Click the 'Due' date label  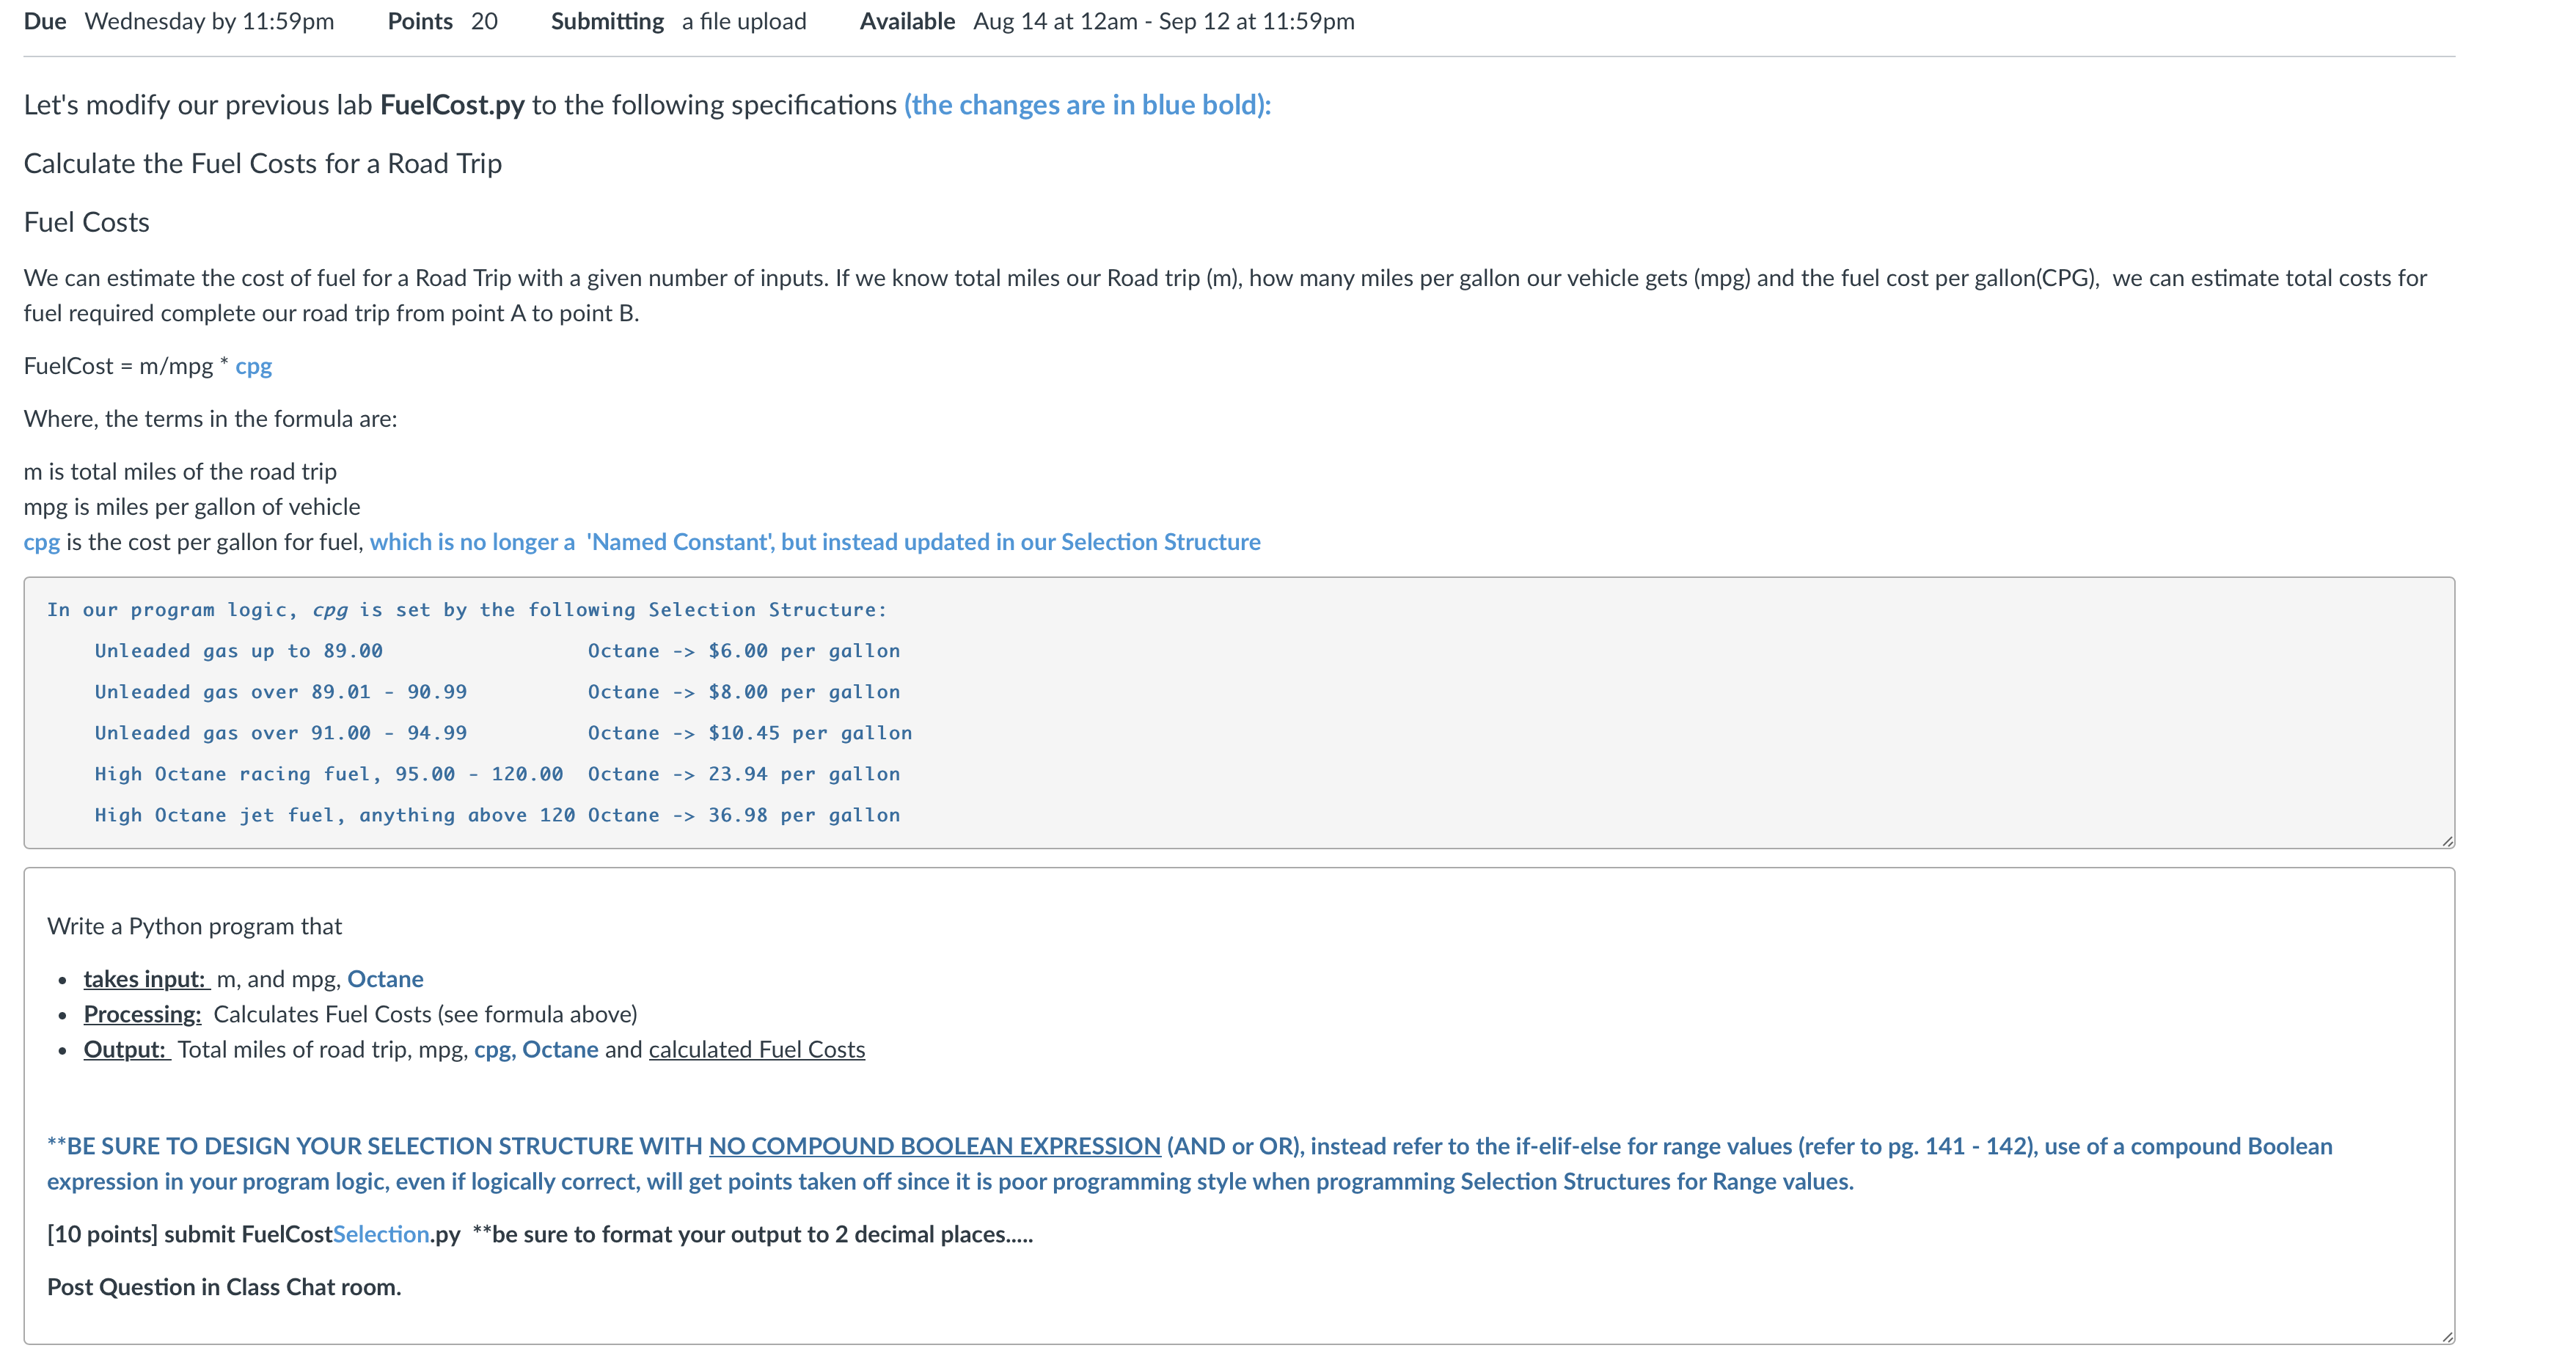coord(45,21)
